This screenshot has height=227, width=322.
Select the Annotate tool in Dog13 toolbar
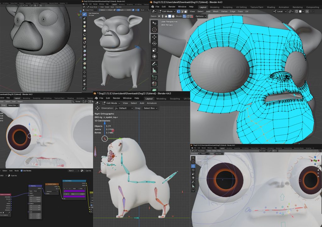pos(154,64)
